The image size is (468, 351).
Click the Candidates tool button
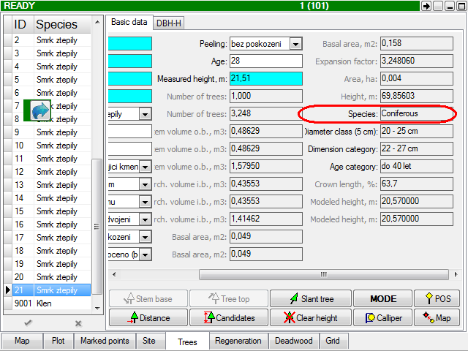click(x=229, y=317)
